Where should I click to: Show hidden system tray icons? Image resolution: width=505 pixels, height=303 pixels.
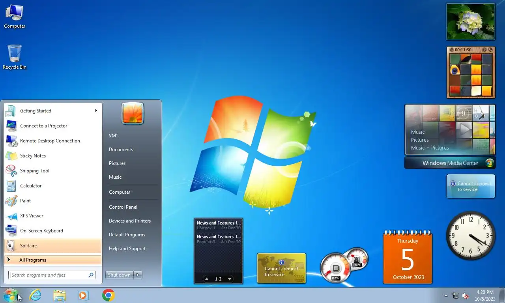446,296
